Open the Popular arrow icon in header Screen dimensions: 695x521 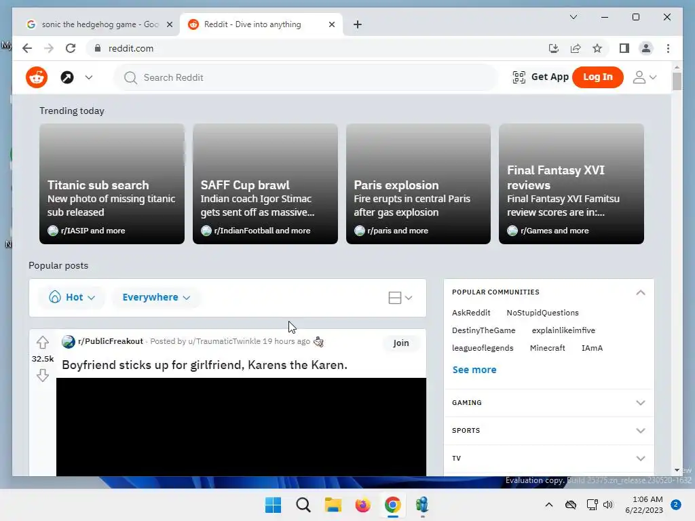[67, 77]
